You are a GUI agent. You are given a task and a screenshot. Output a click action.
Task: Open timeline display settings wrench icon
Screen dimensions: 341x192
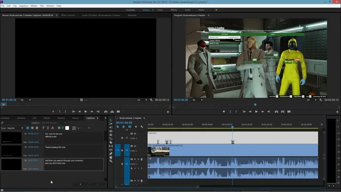142,127
